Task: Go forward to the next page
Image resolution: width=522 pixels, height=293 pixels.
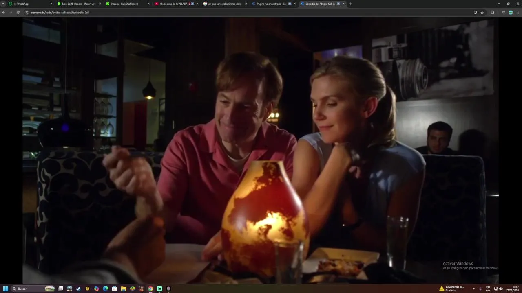Action: [x=11, y=13]
